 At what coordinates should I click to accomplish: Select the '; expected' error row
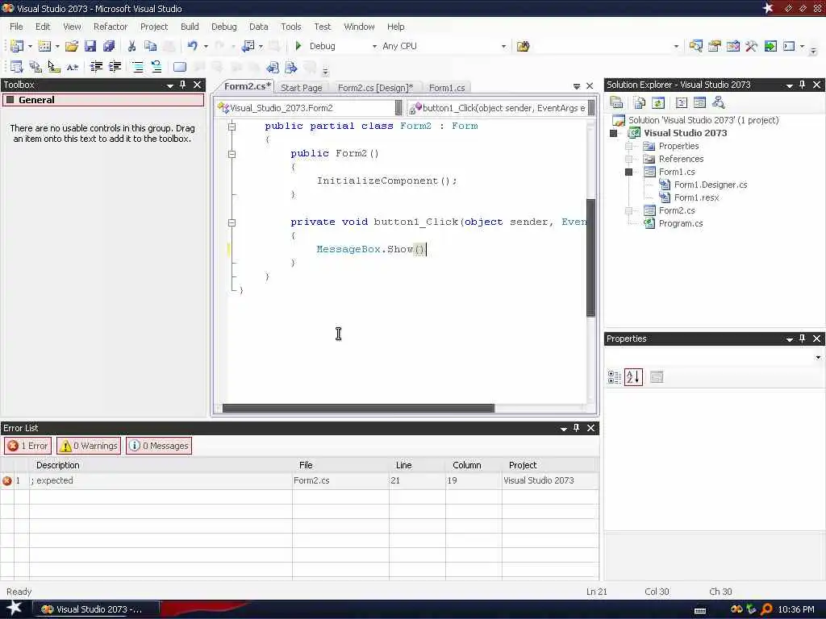(x=299, y=480)
